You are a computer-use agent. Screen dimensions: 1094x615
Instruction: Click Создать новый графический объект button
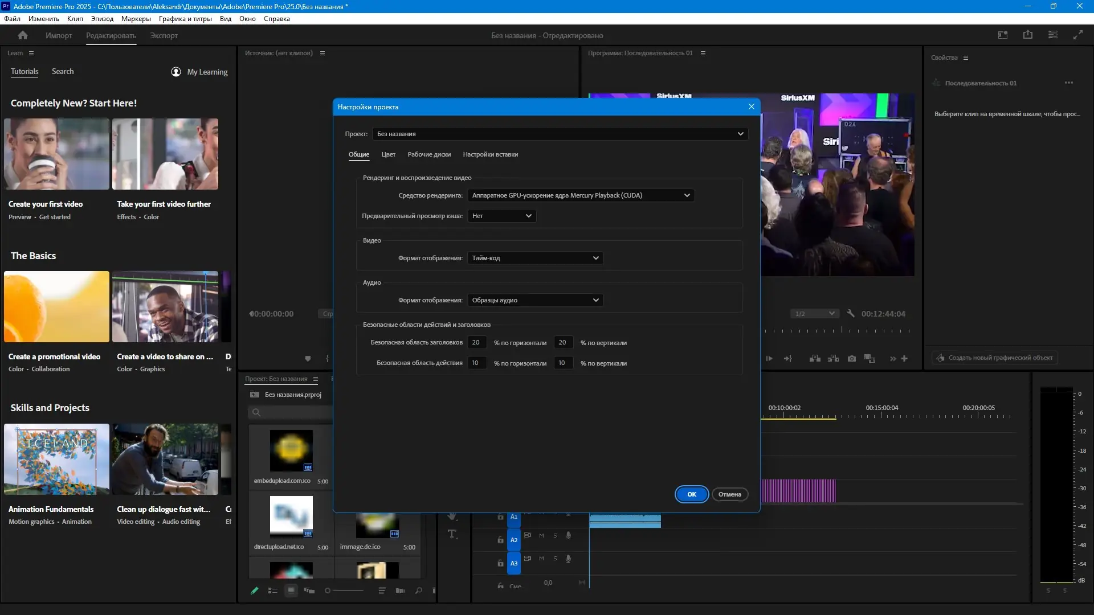click(995, 358)
